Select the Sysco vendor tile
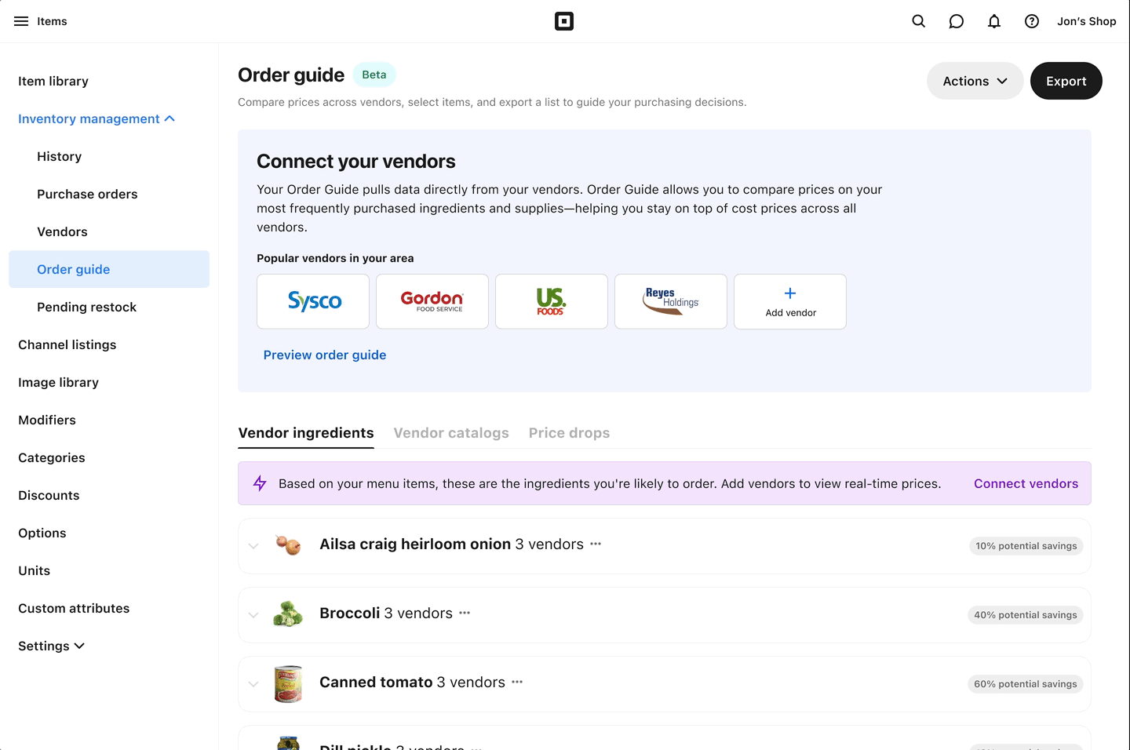 click(x=313, y=301)
